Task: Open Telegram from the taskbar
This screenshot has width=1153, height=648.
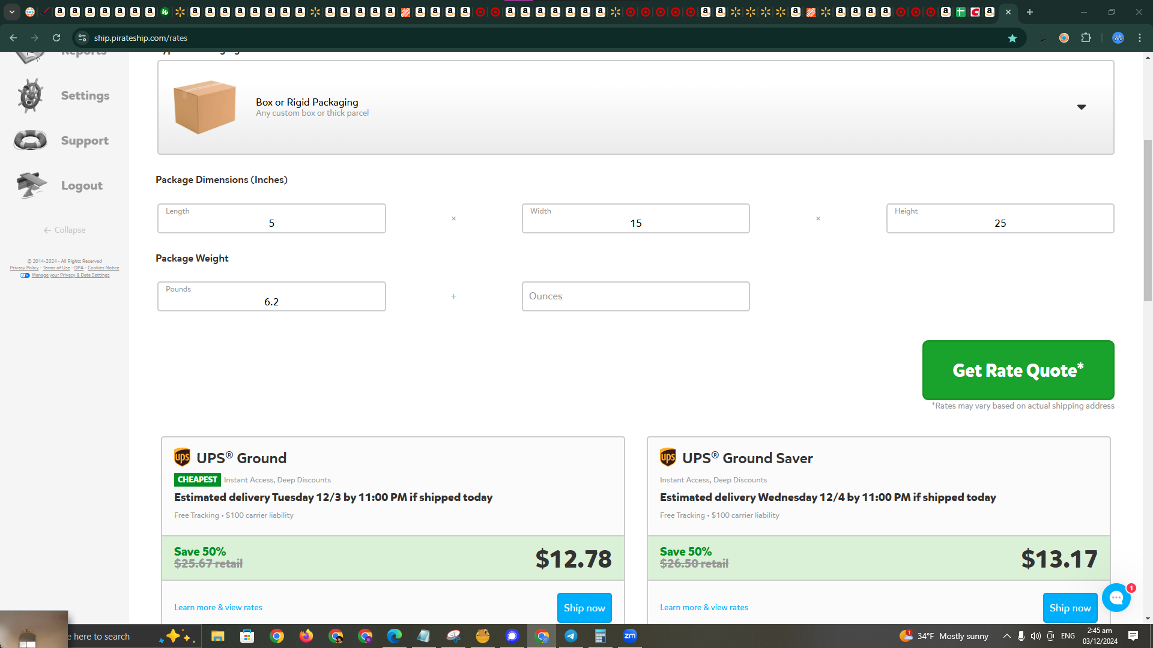Action: click(x=571, y=636)
